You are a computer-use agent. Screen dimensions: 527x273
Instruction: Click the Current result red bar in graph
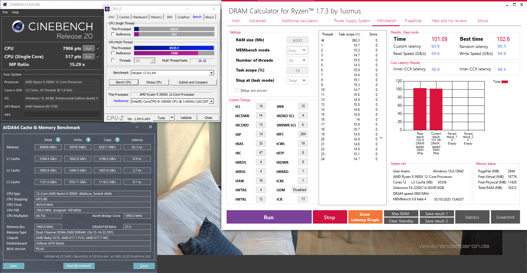[436, 109]
